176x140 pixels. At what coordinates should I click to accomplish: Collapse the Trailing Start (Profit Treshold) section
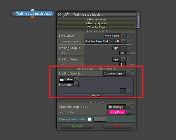(96, 69)
